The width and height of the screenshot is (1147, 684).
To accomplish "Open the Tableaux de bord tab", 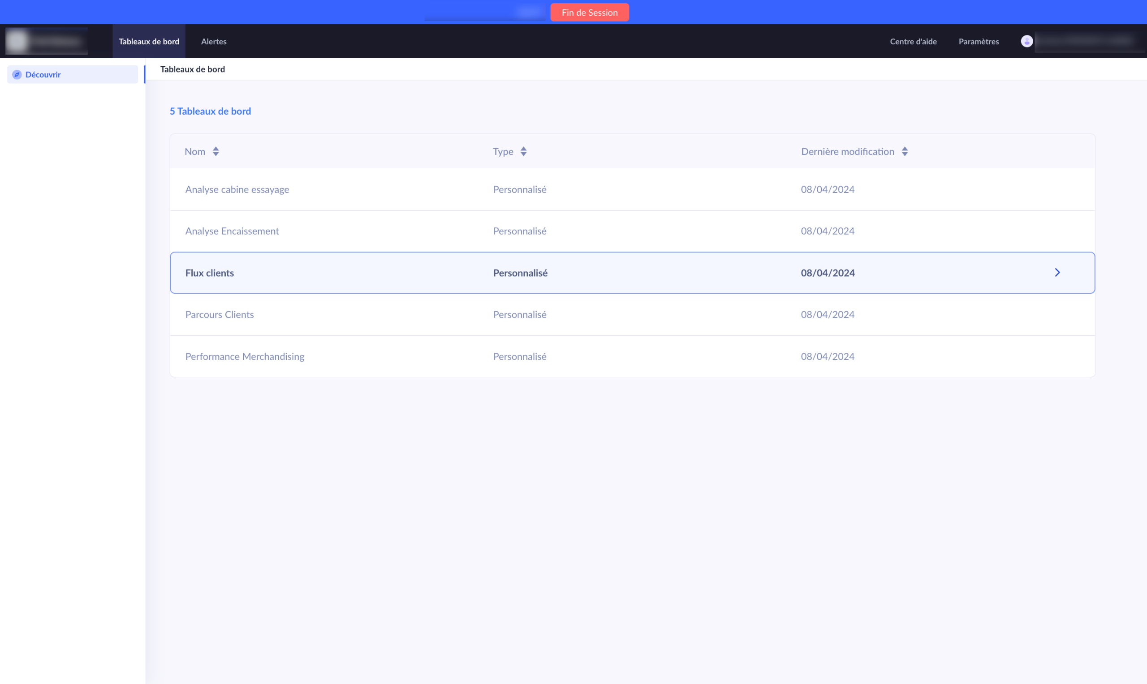I will pos(149,42).
